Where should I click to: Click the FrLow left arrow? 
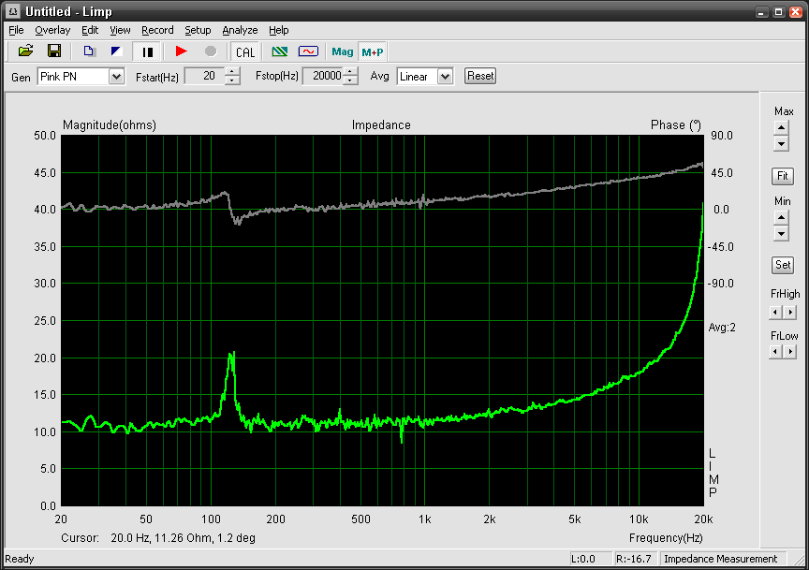(775, 352)
